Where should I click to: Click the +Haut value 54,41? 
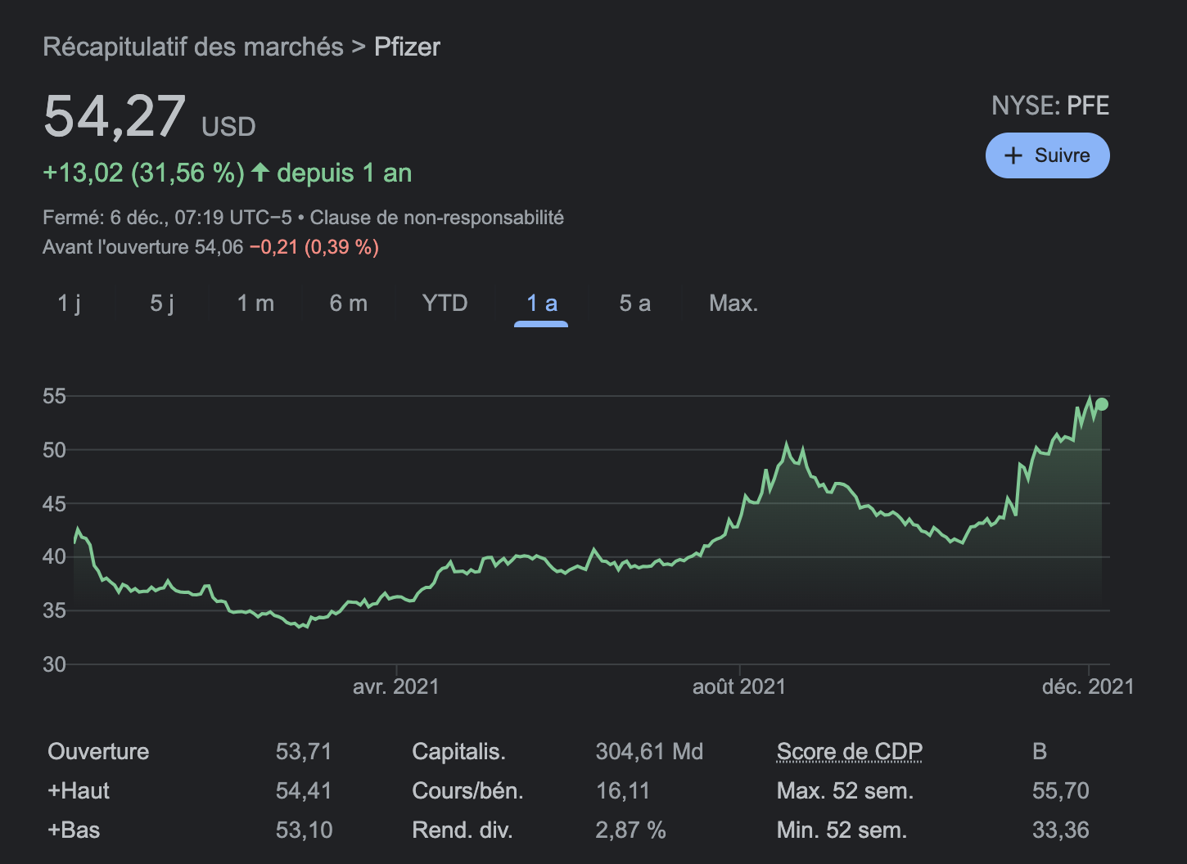(x=304, y=790)
